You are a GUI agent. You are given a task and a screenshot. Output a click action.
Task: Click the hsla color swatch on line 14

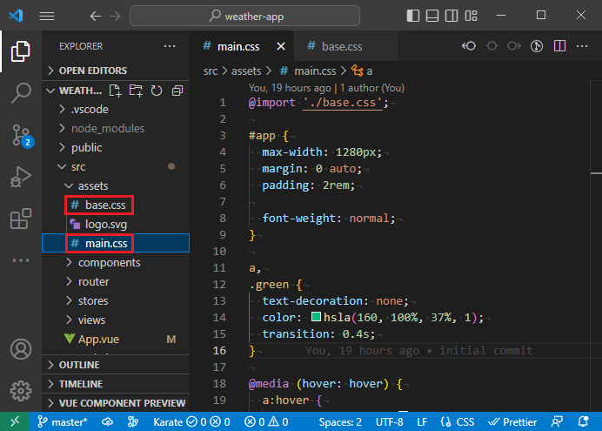(316, 317)
